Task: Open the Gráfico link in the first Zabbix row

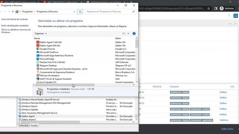Action: coord(223,92)
